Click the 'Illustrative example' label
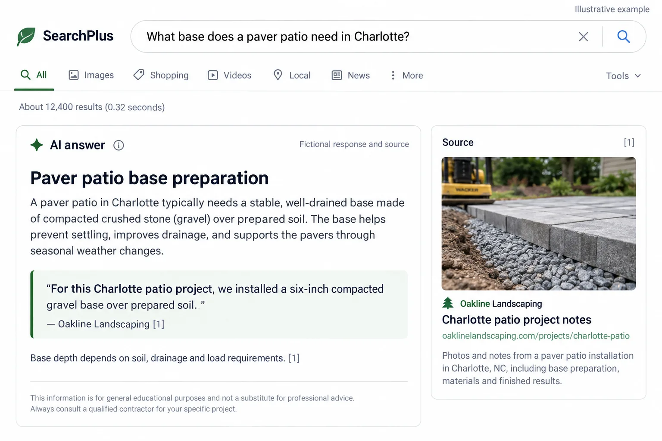The width and height of the screenshot is (662, 441). click(x=612, y=9)
